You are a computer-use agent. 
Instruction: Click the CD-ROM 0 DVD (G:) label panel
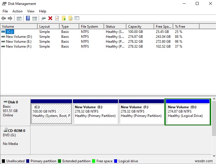point(15,140)
